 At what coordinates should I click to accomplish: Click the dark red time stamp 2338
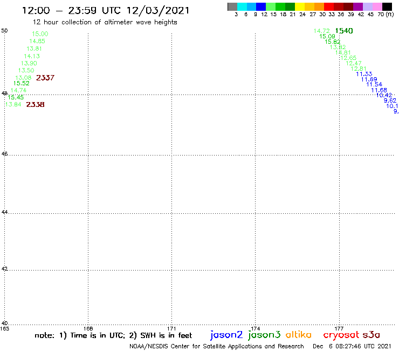coord(36,105)
